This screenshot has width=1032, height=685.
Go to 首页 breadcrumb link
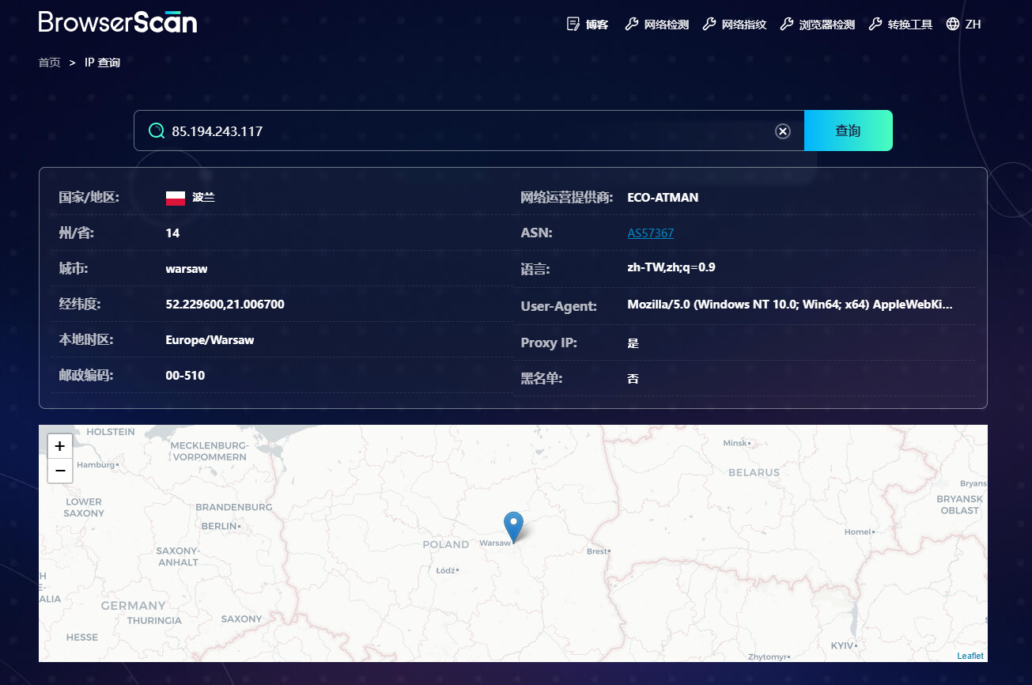[49, 62]
